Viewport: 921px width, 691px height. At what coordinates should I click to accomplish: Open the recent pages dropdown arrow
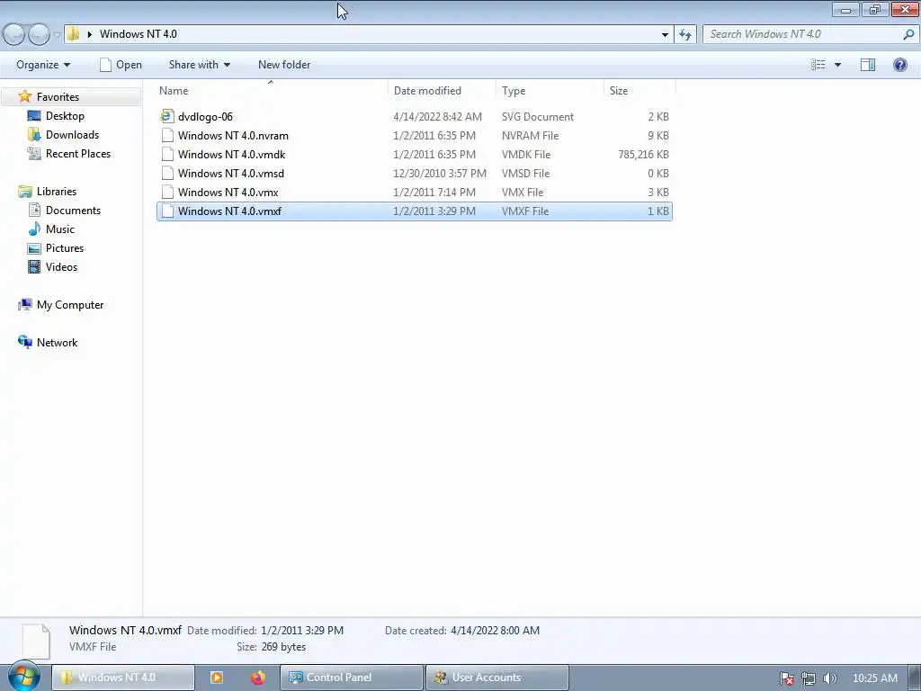57,35
